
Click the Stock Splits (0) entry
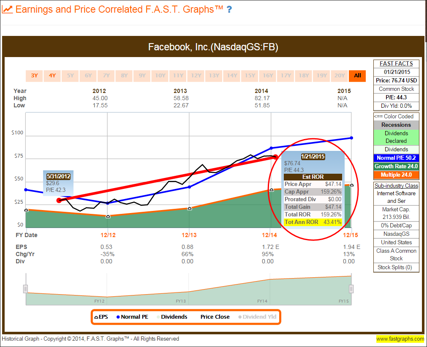396,268
